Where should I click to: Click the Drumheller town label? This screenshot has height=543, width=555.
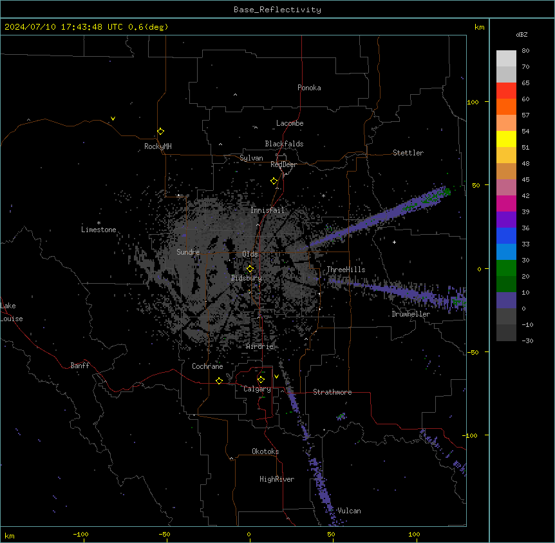pyautogui.click(x=411, y=314)
